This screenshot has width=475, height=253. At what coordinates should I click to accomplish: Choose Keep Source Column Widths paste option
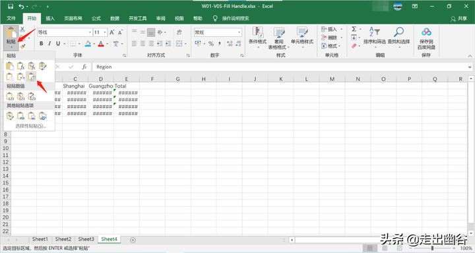click(x=20, y=76)
